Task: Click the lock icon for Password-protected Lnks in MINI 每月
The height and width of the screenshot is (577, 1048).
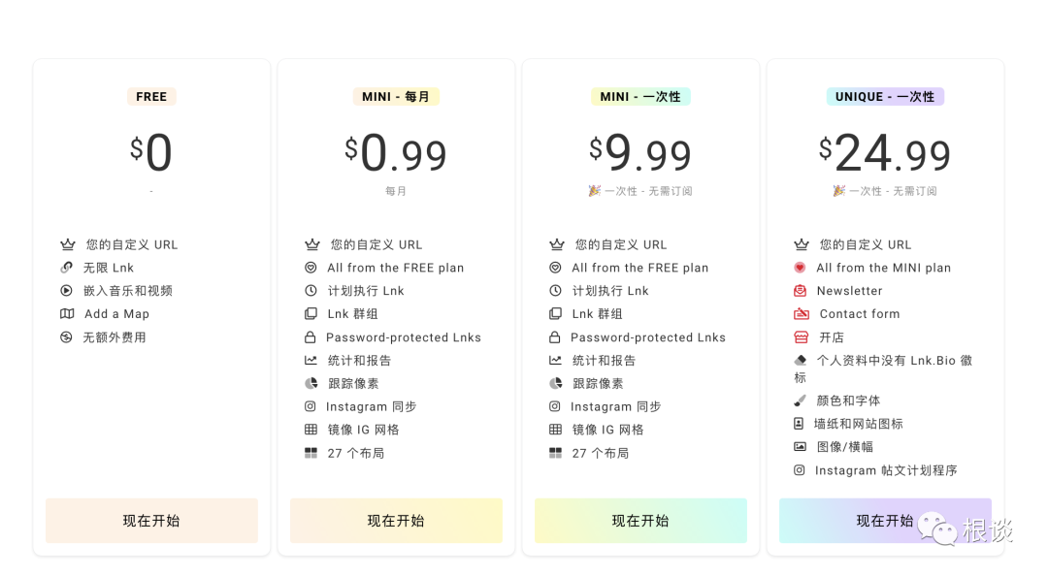Action: tap(311, 337)
